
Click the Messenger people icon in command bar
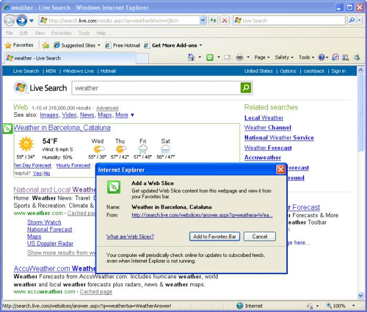[357, 57]
